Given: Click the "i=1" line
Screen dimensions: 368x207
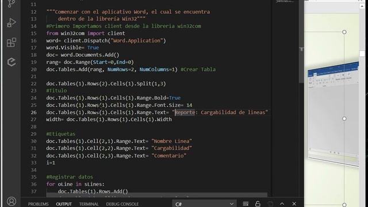Looking at the screenshot, I should click(x=51, y=163).
